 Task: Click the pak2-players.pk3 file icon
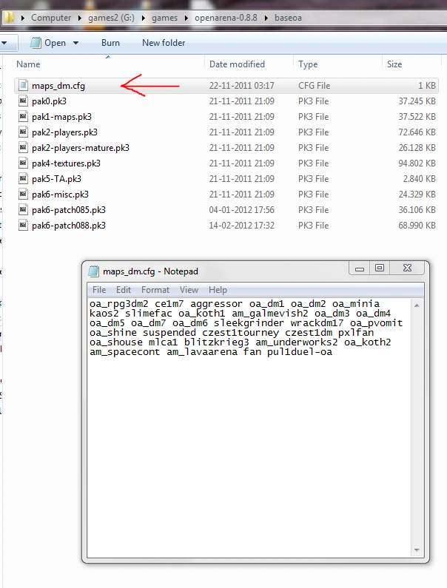click(x=23, y=132)
